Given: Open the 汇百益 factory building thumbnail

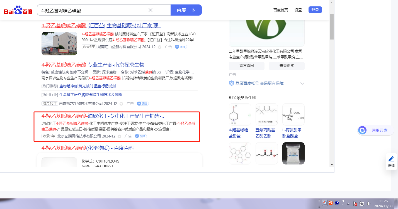Looking at the screenshot, I should point(59,43).
